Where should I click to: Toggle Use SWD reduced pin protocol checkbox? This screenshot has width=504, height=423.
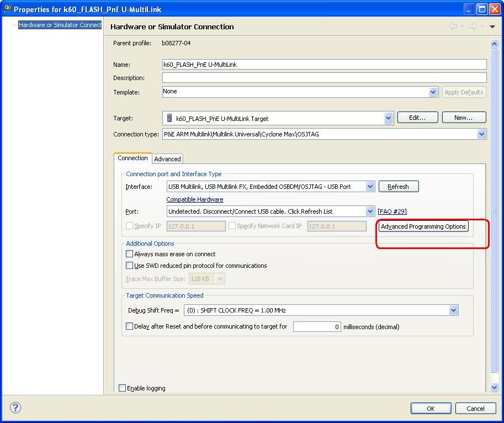point(129,266)
